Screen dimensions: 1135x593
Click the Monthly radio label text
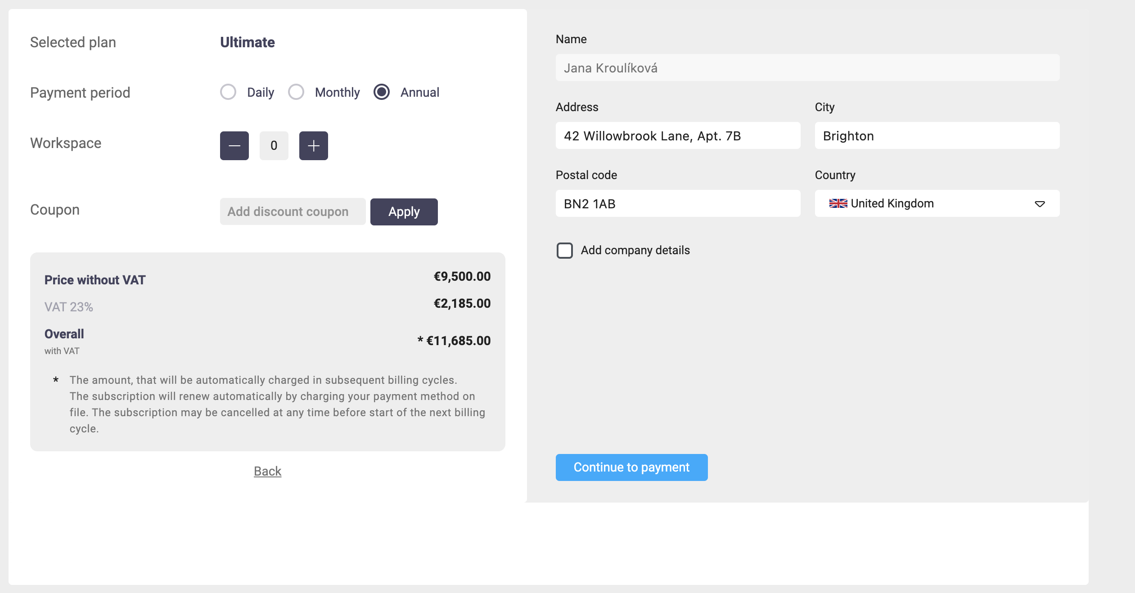(338, 92)
